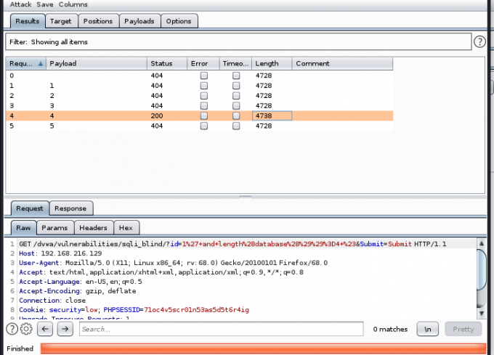This screenshot has width=494, height=355.
Task: Sort by the Timeout column header
Action: 235,64
